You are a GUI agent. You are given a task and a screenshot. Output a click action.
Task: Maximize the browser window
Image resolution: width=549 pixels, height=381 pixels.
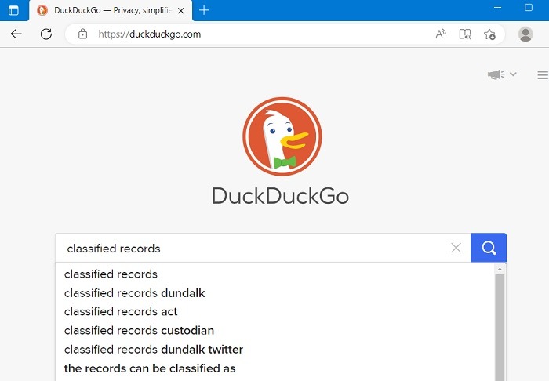[x=529, y=7]
